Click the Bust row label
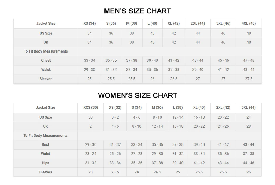The height and width of the screenshot is (185, 275). tap(46, 145)
